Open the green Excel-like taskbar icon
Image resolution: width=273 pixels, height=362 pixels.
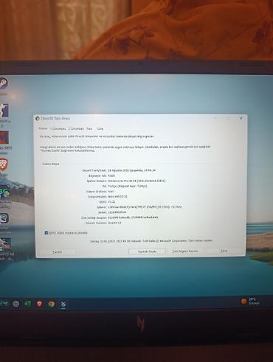coord(27,304)
